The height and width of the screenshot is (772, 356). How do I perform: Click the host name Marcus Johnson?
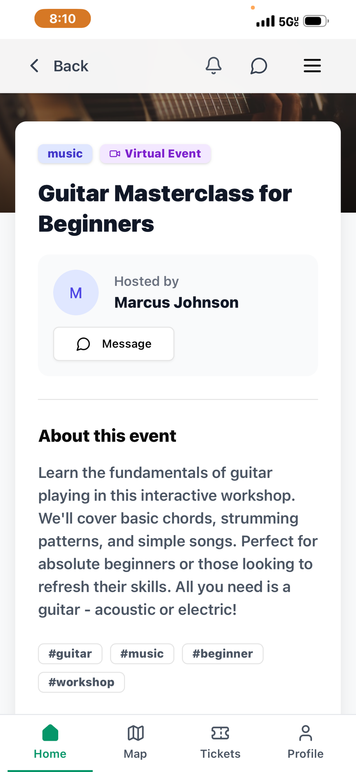[177, 303]
